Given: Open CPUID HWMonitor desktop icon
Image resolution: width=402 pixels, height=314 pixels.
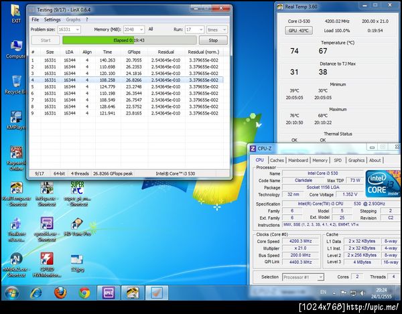Looking at the screenshot, I should (47, 265).
